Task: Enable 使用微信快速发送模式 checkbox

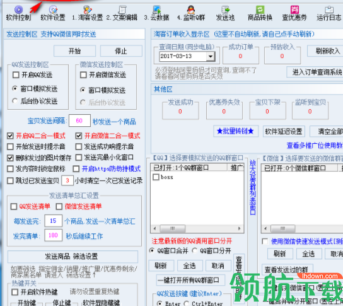Action: tap(265, 242)
